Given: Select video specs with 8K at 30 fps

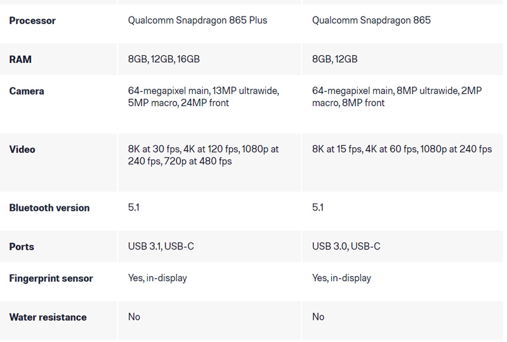Looking at the screenshot, I should [x=203, y=155].
